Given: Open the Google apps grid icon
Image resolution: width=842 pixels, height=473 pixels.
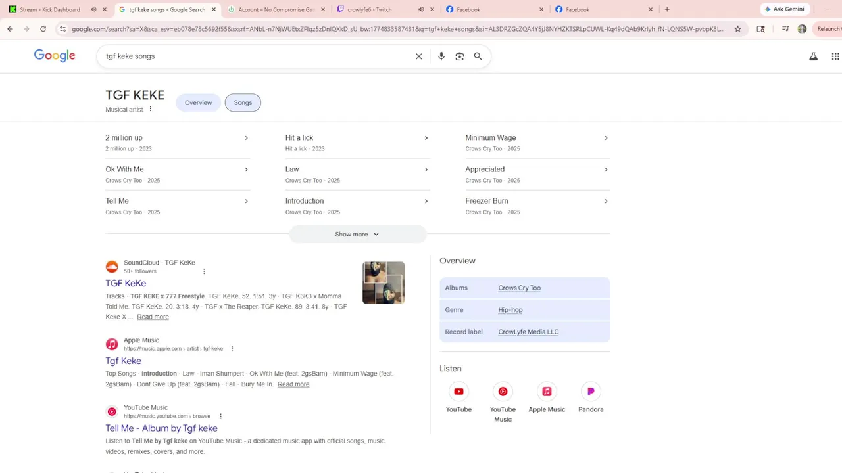Looking at the screenshot, I should tap(835, 56).
